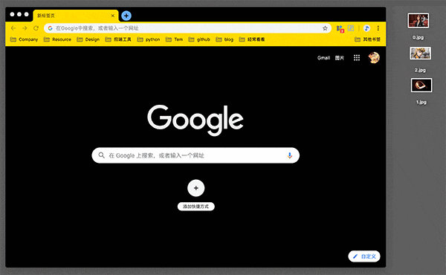Open the Tem bookmarks folder

pos(174,39)
